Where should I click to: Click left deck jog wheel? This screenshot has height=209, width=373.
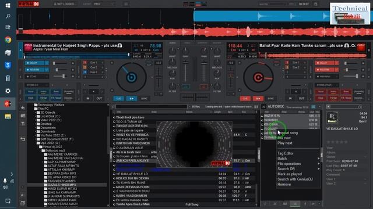click(x=131, y=77)
